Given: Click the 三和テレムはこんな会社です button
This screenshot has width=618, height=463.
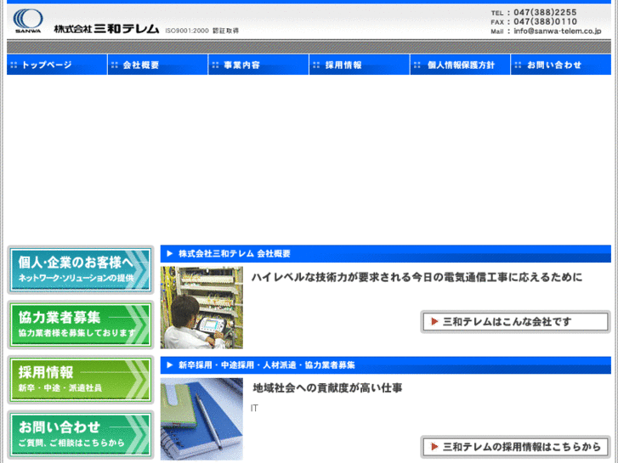Looking at the screenshot, I should [x=515, y=322].
